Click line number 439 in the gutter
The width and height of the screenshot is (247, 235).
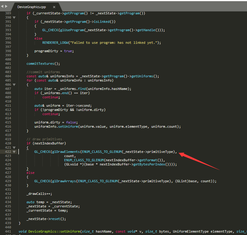click(x=8, y=223)
